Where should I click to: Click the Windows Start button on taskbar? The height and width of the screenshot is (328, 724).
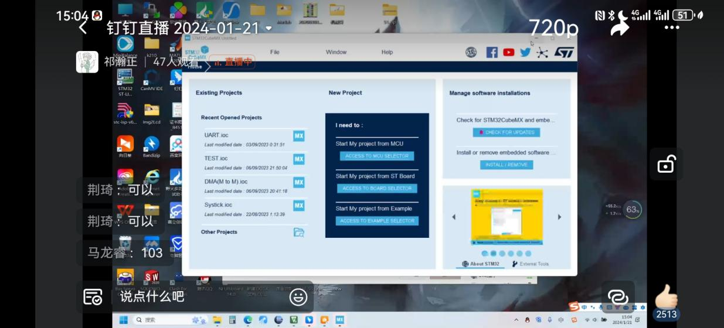124,320
